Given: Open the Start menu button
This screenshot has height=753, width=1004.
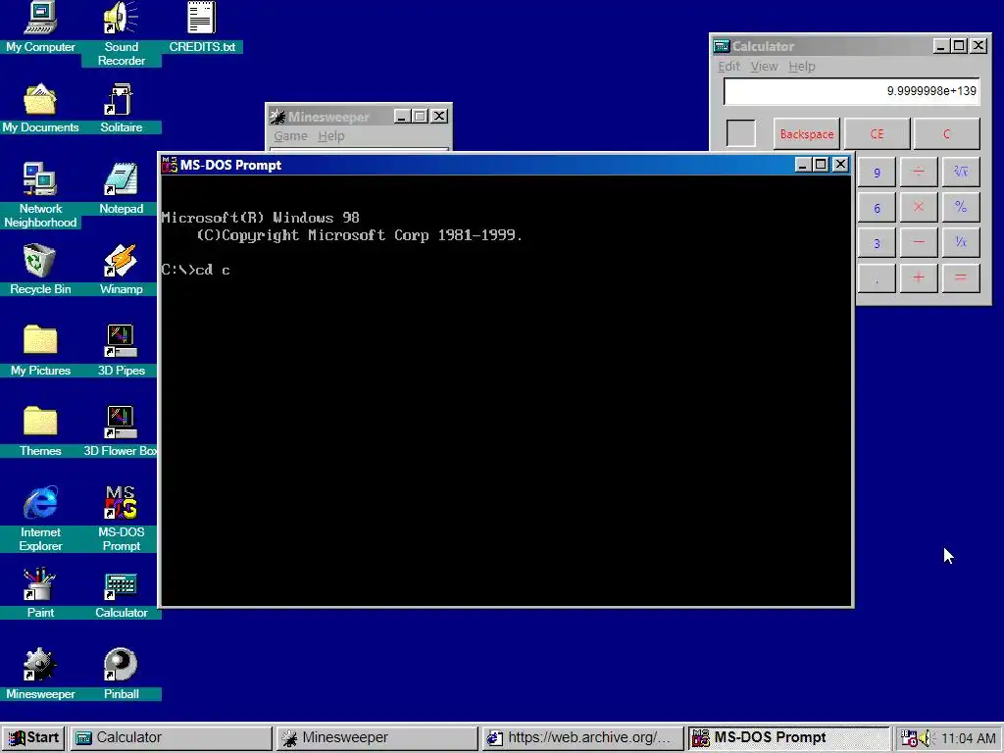Looking at the screenshot, I should click(x=33, y=737).
